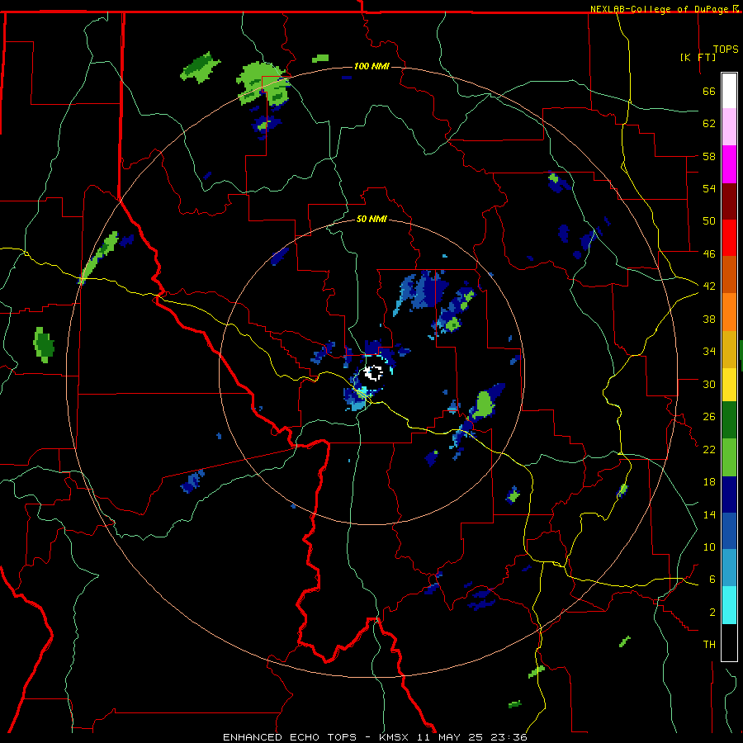Screen dimensions: 743x743
Task: Click the 'TH' threshold legend label
Action: pos(709,645)
